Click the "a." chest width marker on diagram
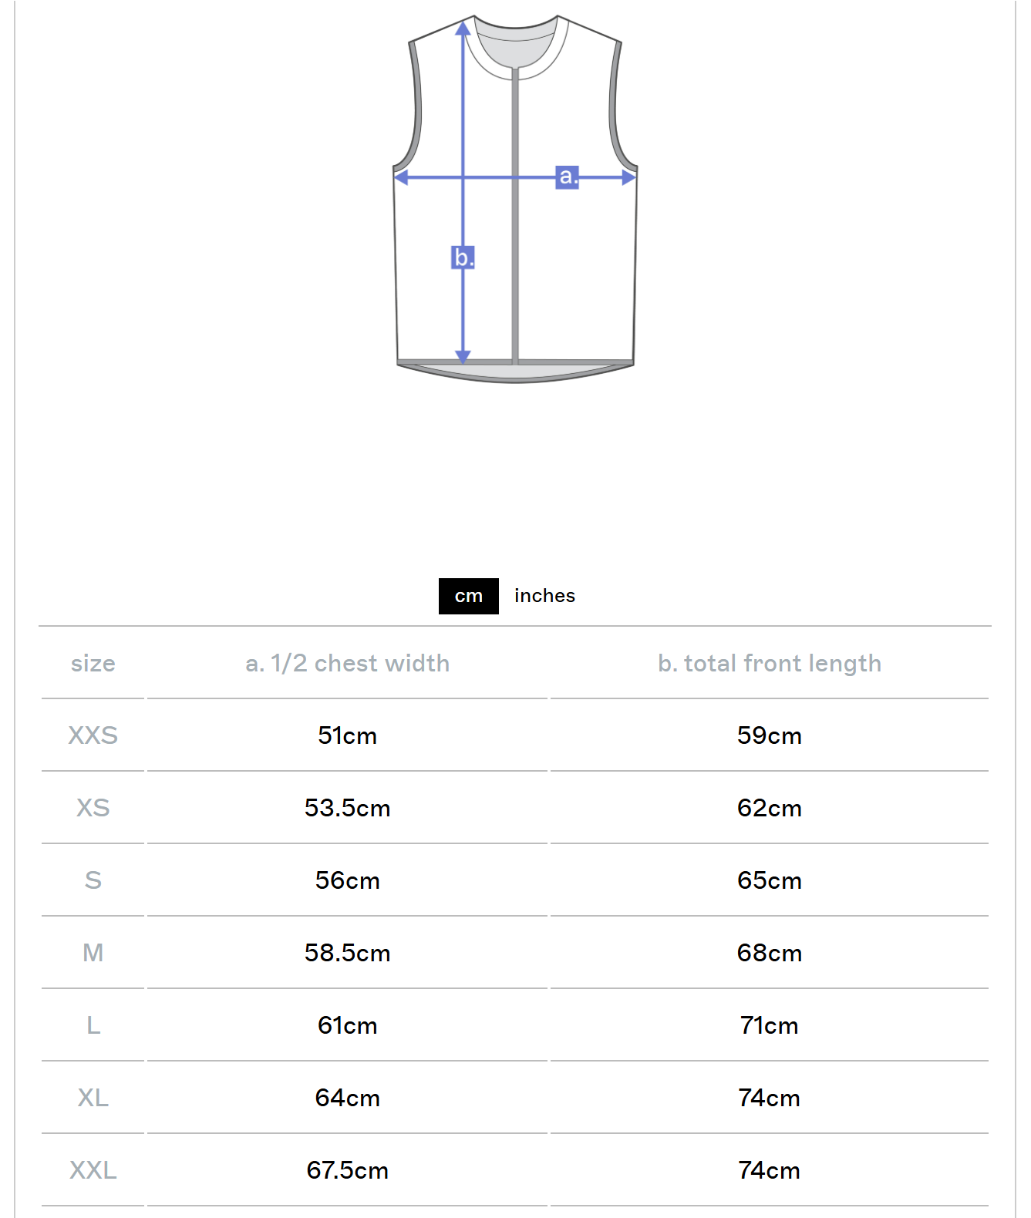Screen dimensions: 1031x1218 (x=568, y=177)
